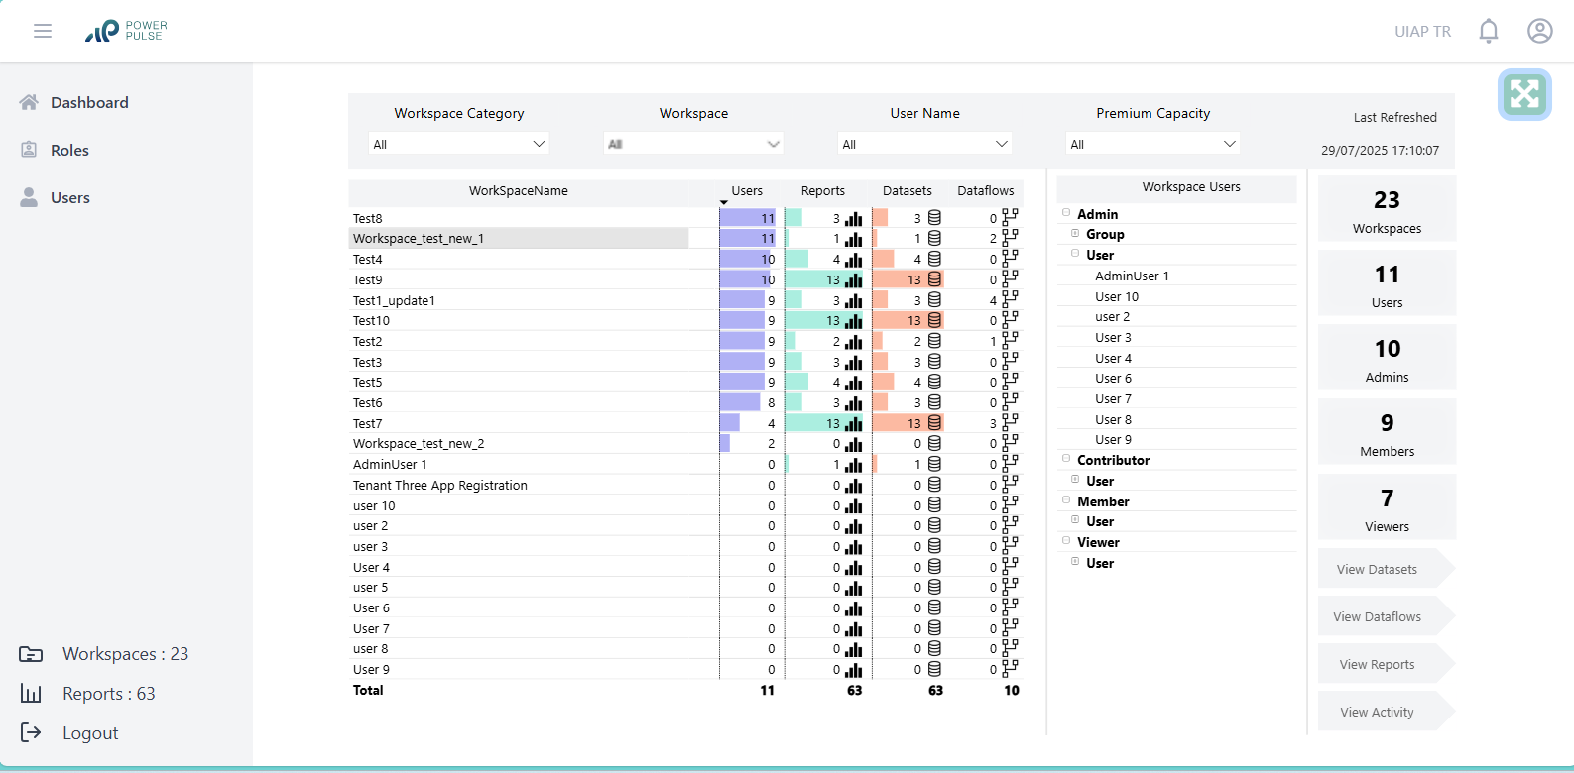Screen dimensions: 1574x773
Task: Click the datasets icon in Workspace_test_new_1 row
Action: tap(934, 238)
